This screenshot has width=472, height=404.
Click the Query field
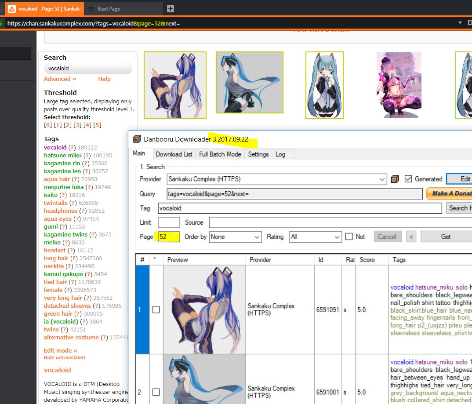[295, 194]
